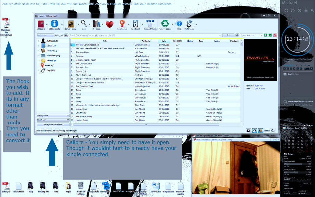Click the red heart Donate icon
This screenshot has width=315, height=197.
point(110,25)
